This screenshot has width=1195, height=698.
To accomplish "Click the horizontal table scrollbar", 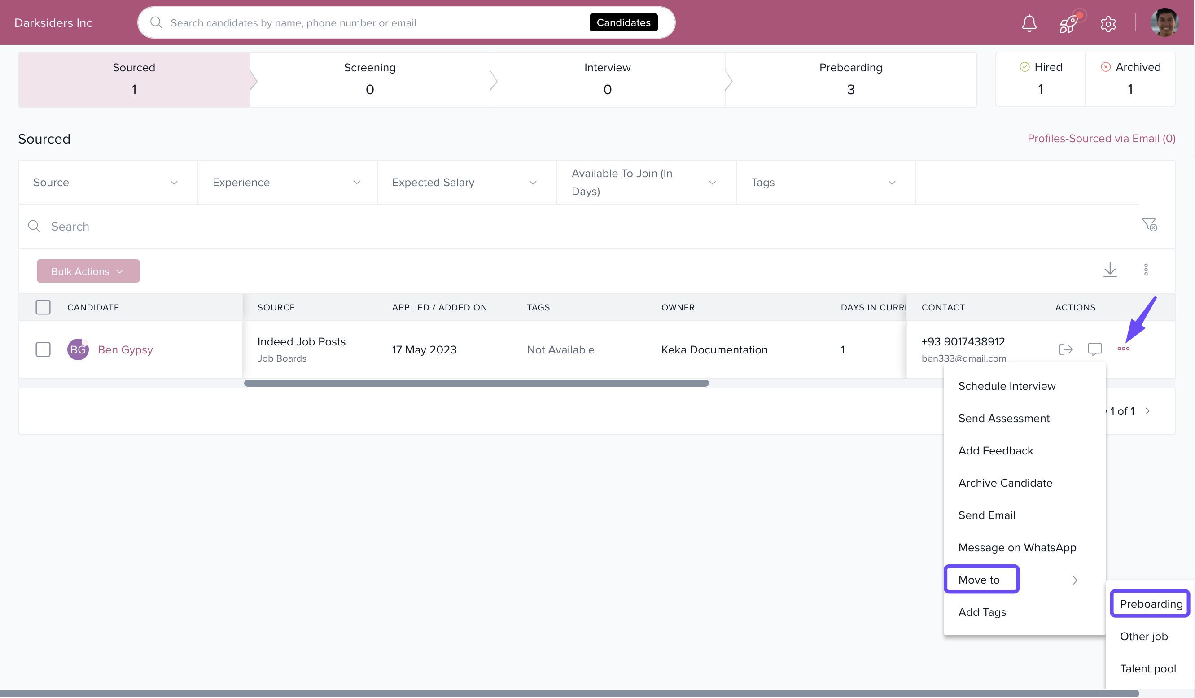I will point(476,383).
